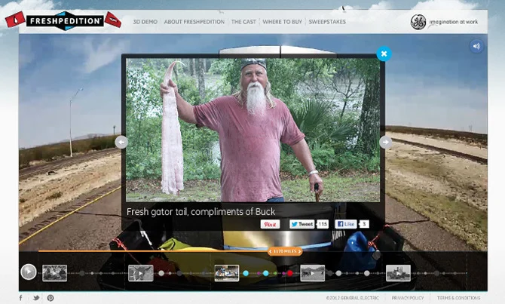Open second timeline video thumbnail
Image resolution: width=505 pixels, height=304 pixels.
(x=141, y=273)
